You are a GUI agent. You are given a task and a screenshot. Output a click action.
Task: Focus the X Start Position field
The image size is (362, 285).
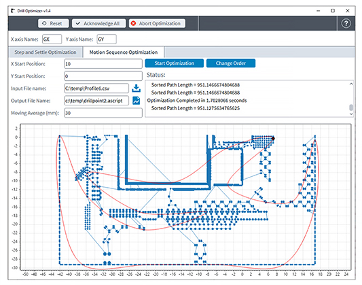[103, 64]
